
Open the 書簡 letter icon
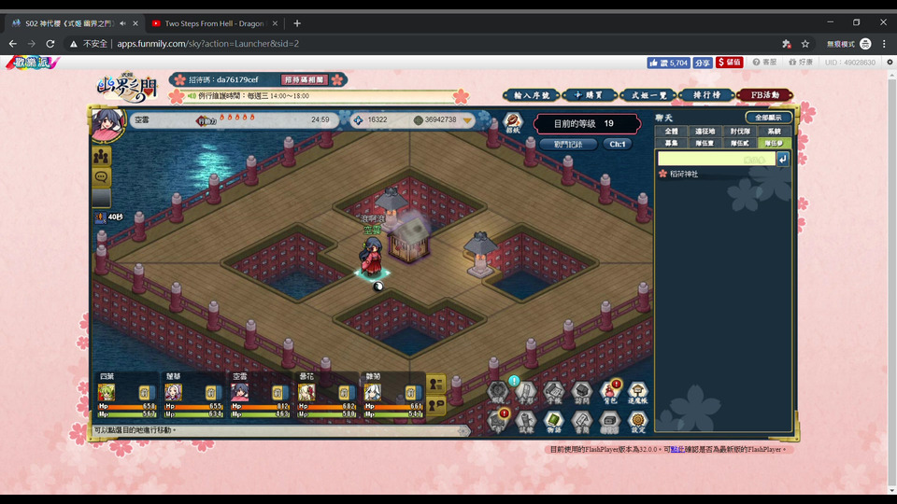(582, 422)
